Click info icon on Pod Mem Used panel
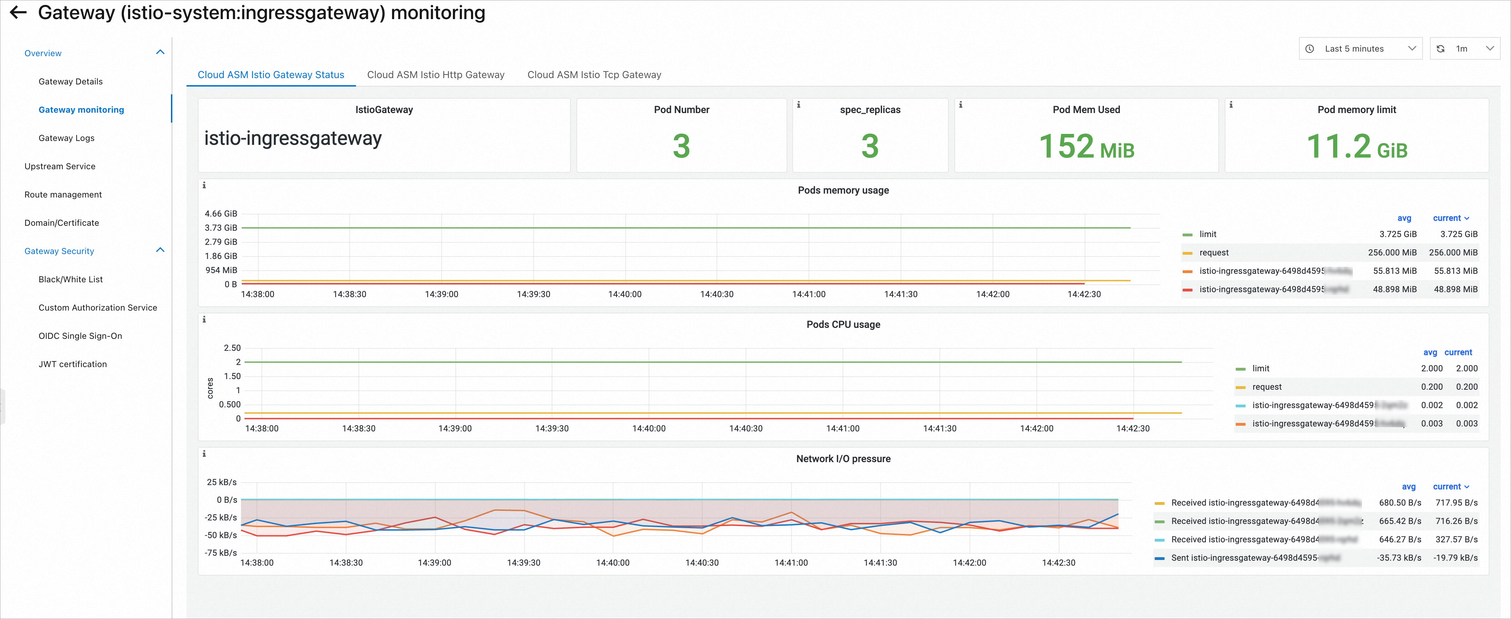Viewport: 1511px width, 619px height. [960, 105]
